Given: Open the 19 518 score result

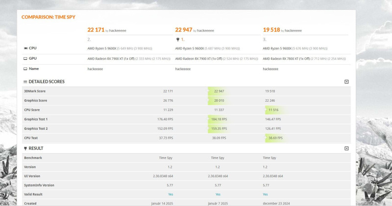Looking at the screenshot, I should tap(271, 30).
